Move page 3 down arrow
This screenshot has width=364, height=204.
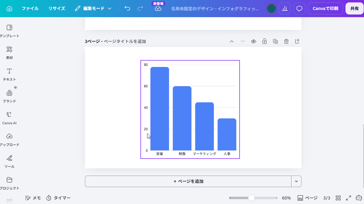click(x=243, y=41)
